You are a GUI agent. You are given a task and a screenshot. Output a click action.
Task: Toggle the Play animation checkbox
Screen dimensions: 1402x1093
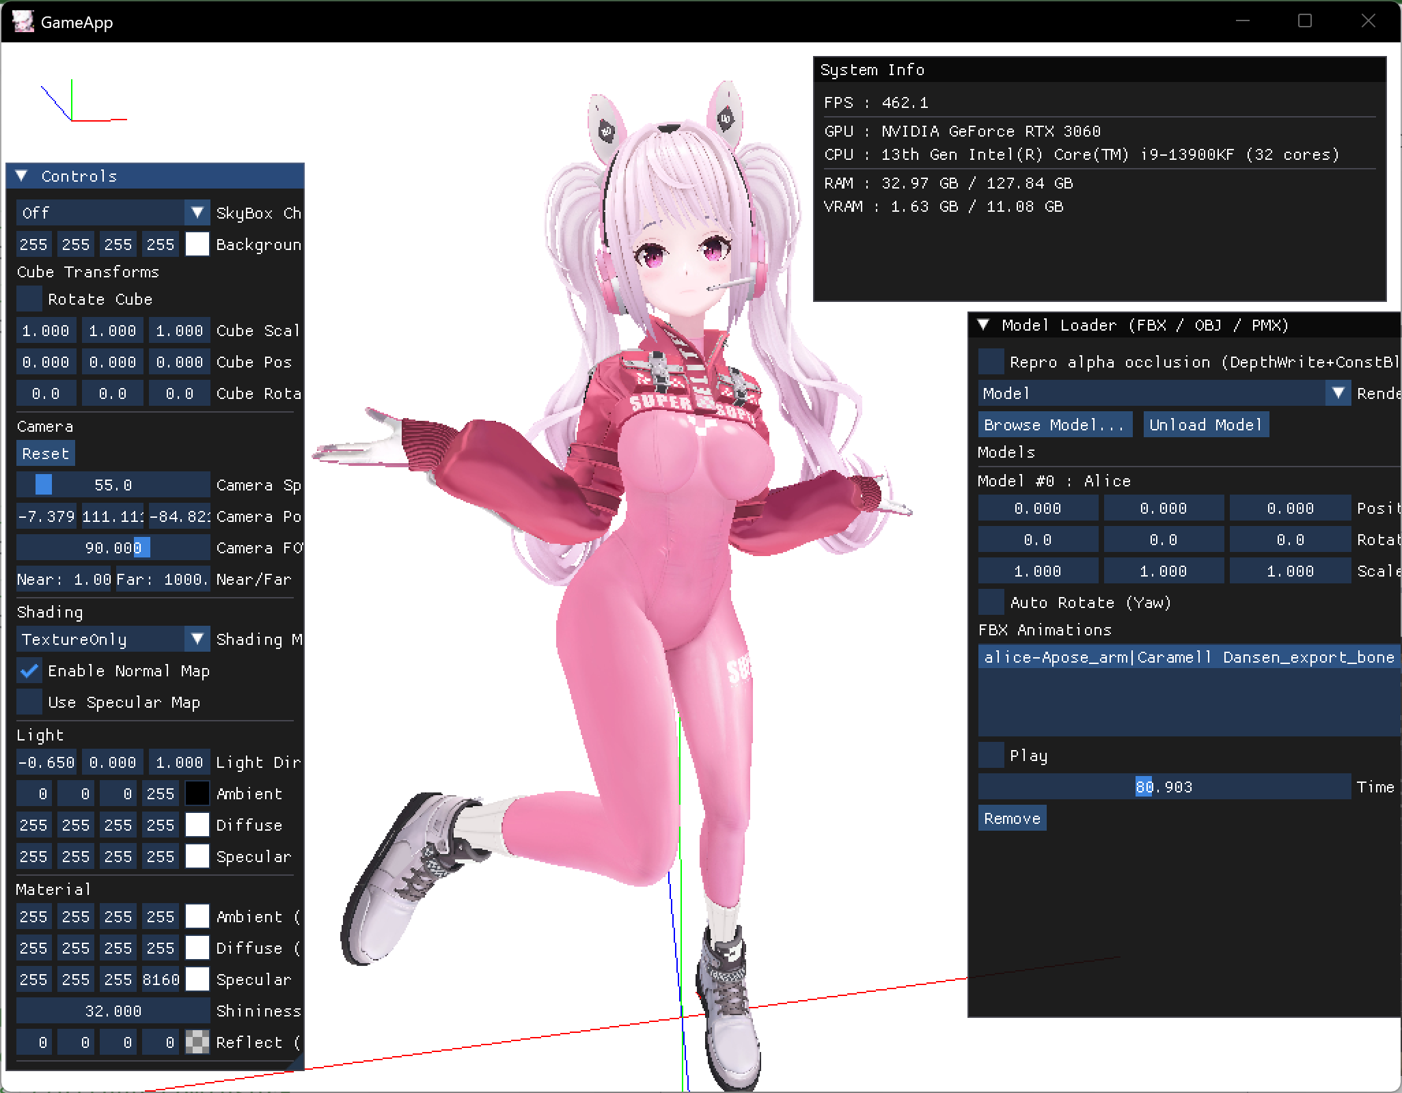(x=991, y=756)
